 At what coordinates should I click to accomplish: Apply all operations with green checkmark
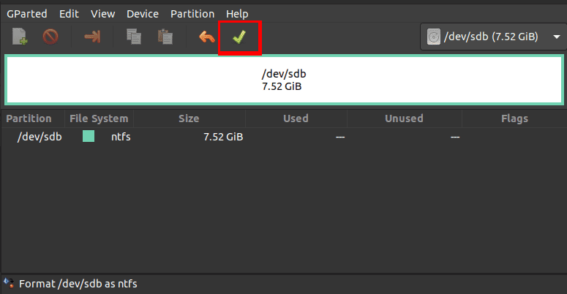(x=239, y=37)
